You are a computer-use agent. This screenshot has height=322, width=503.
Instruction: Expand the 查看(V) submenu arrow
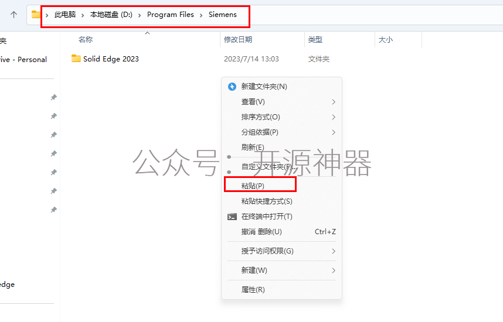(x=333, y=102)
